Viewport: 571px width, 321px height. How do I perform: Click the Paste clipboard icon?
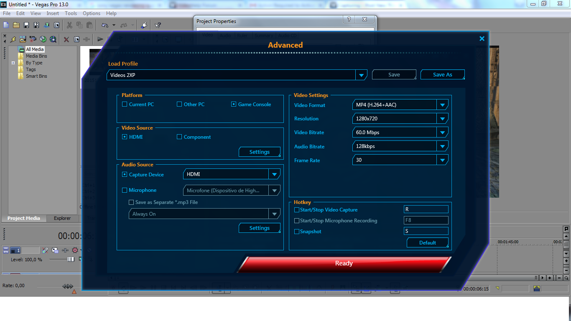click(x=89, y=25)
